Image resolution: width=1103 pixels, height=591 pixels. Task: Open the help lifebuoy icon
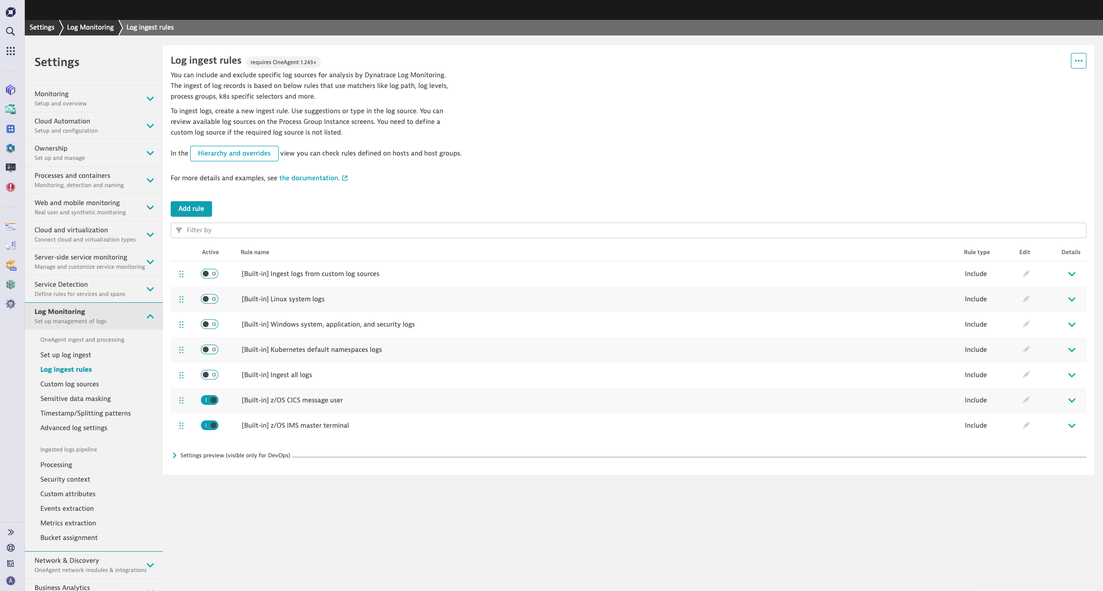tap(10, 548)
